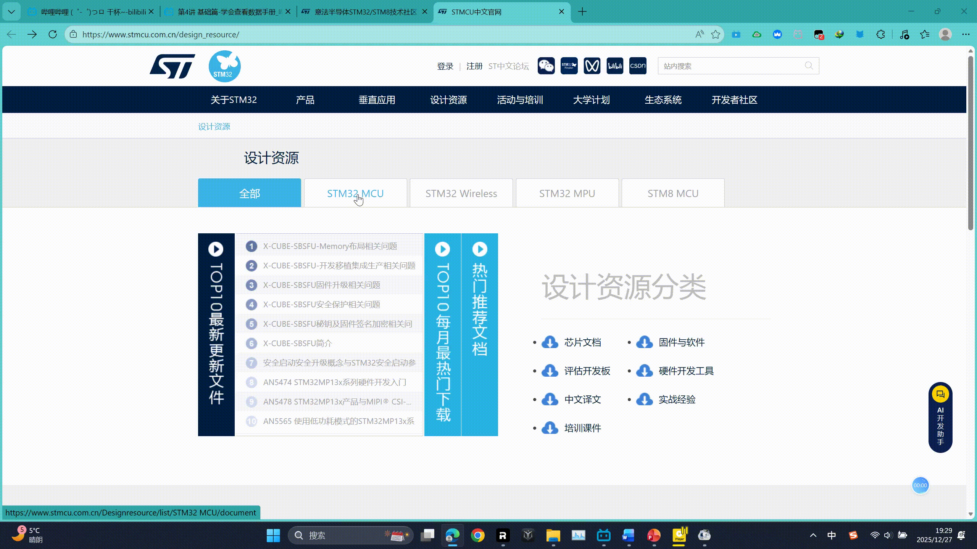
Task: Open Word from the taskbar
Action: pos(628,535)
